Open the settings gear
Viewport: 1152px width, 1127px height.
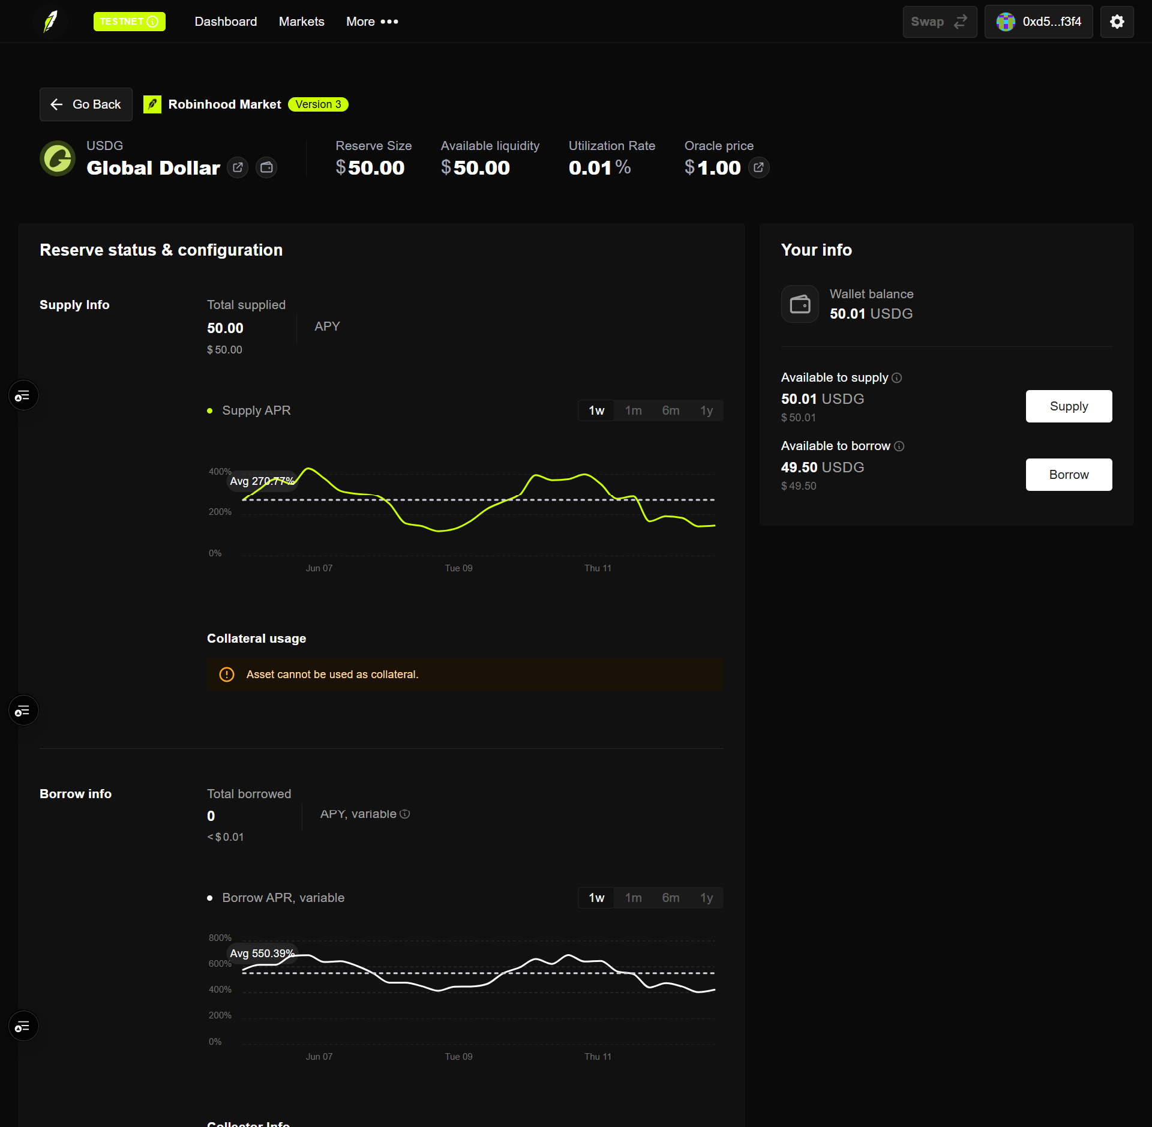(1117, 22)
